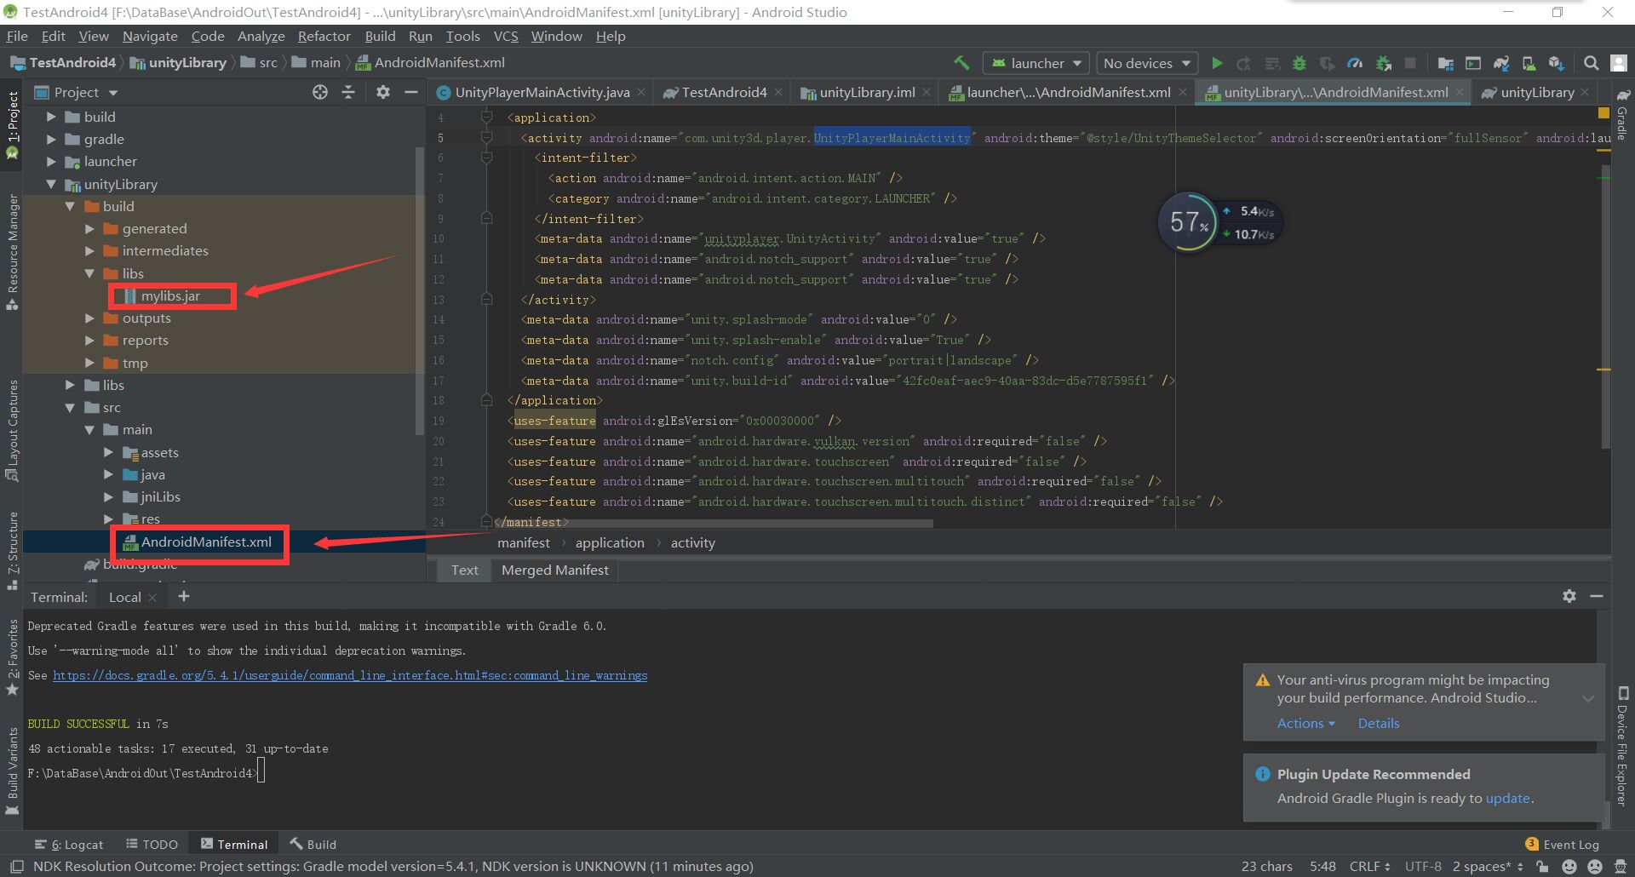The image size is (1635, 877).
Task: Open Project panel gear settings
Action: [x=383, y=92]
